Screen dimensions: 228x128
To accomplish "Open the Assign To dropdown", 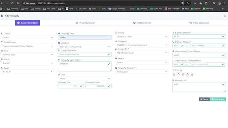I will pos(142,53).
